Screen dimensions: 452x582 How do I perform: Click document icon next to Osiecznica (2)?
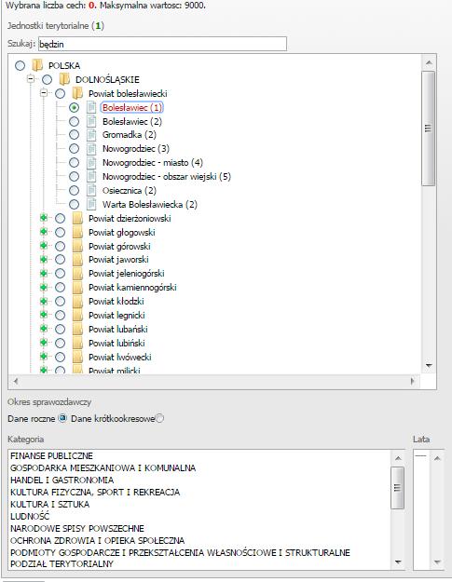[x=91, y=190]
